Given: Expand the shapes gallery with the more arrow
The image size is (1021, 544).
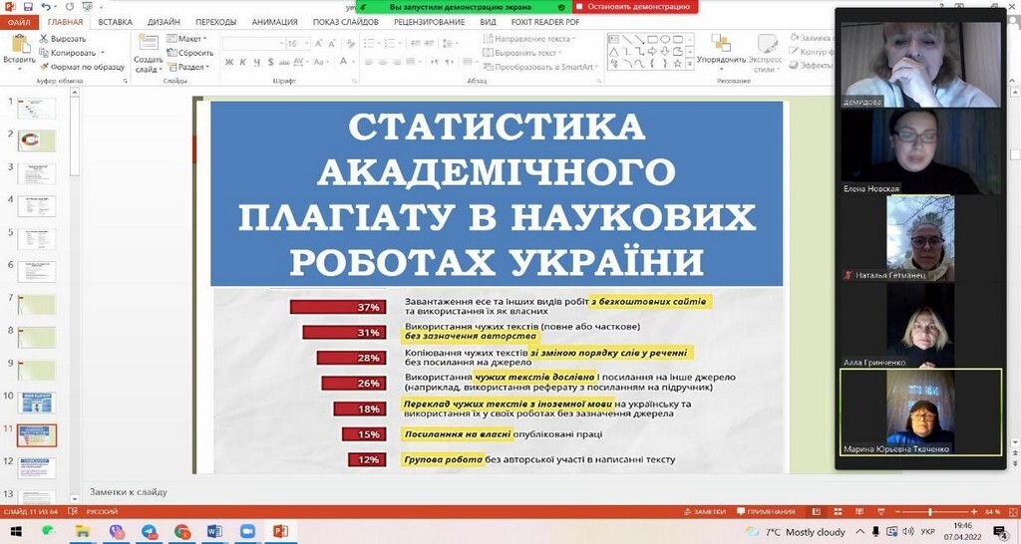Looking at the screenshot, I should tap(690, 65).
